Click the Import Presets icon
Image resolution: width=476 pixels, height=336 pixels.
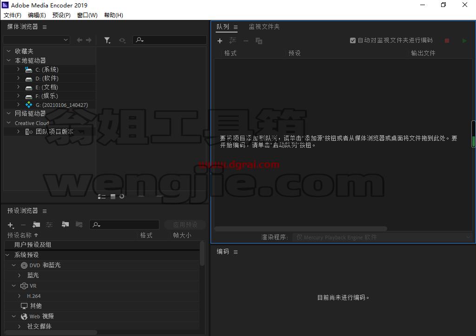click(x=65, y=224)
